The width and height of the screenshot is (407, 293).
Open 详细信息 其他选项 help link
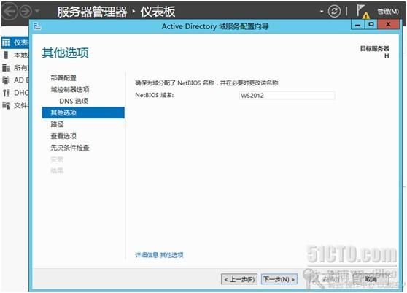click(x=159, y=255)
